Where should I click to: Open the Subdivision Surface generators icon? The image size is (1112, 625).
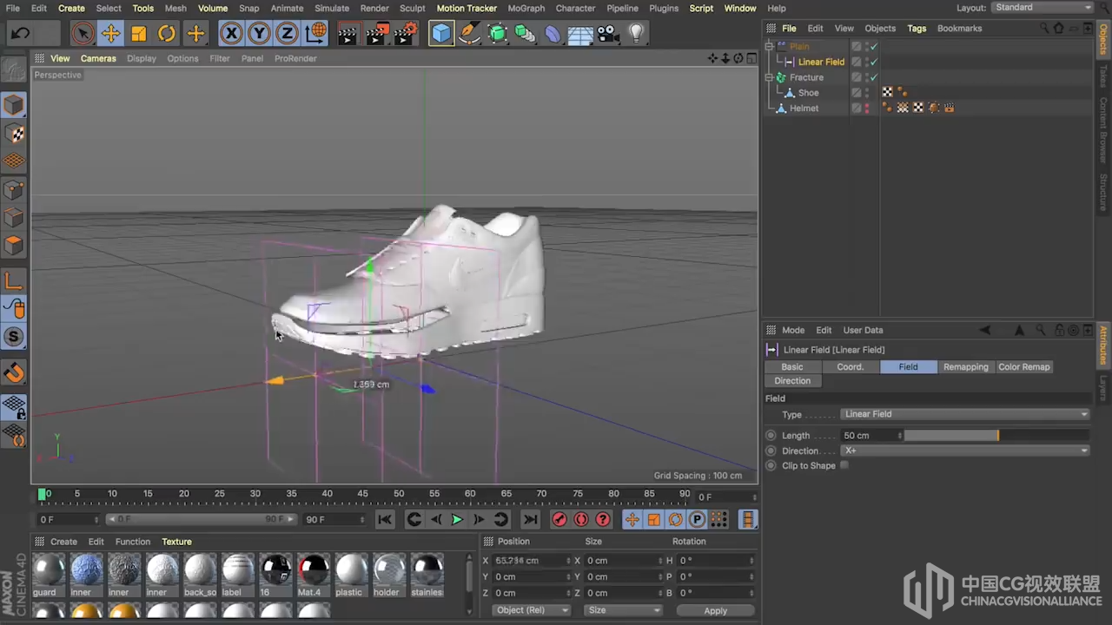pos(497,34)
